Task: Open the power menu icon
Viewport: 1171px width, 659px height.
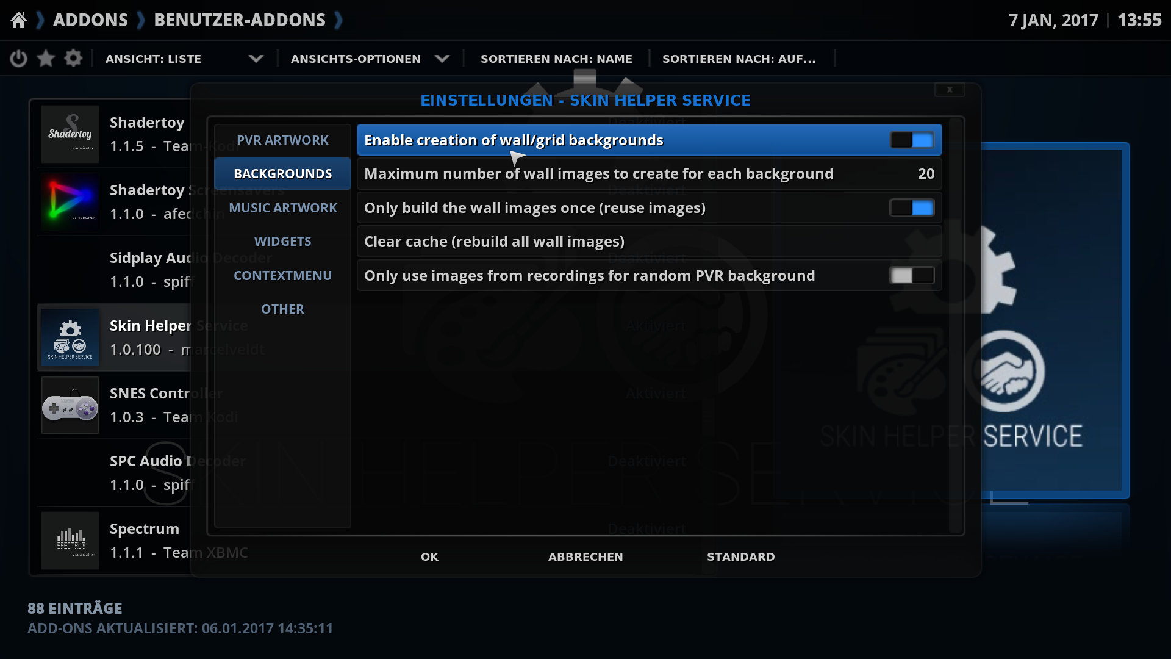Action: pyautogui.click(x=18, y=59)
